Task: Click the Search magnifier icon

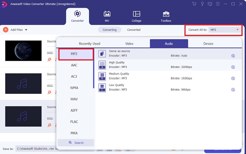Action: 70,143
